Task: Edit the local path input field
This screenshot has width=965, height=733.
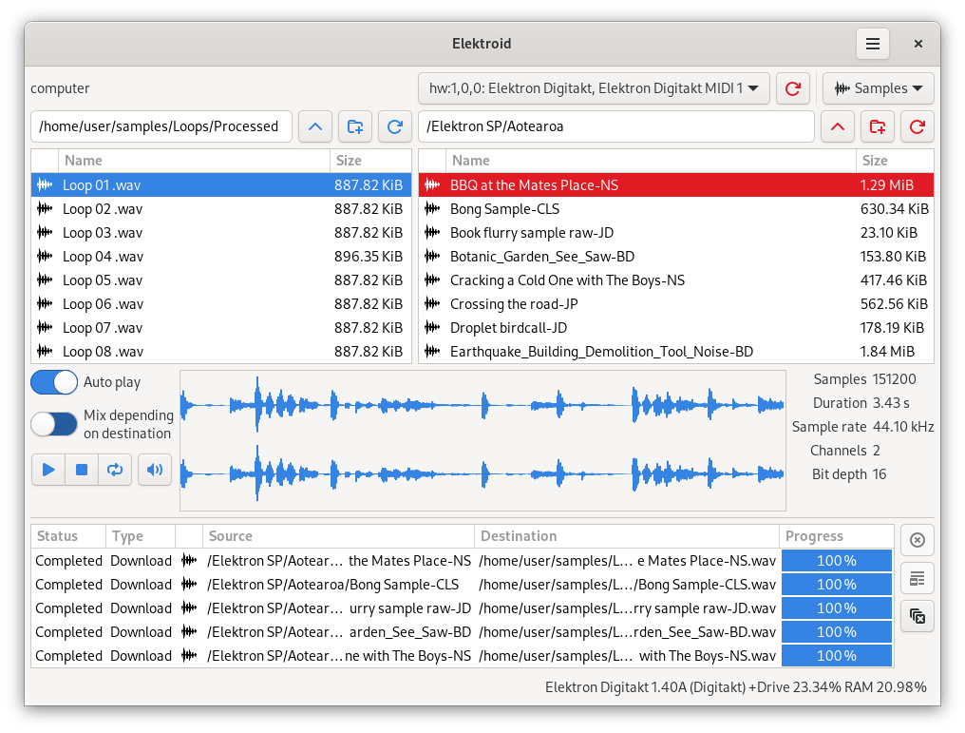Action: [161, 125]
